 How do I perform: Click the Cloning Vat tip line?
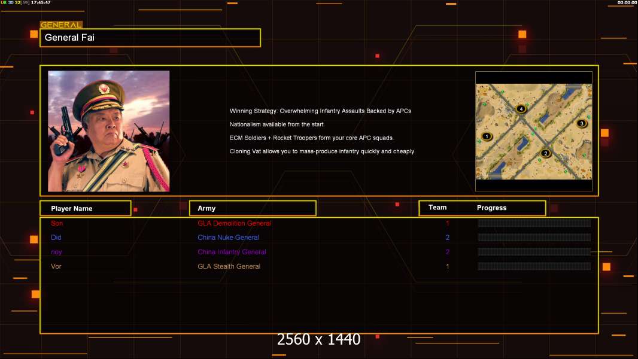click(x=323, y=151)
